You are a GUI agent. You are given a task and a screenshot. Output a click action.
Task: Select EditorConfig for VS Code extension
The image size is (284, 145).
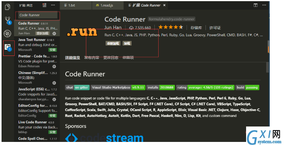(37, 110)
